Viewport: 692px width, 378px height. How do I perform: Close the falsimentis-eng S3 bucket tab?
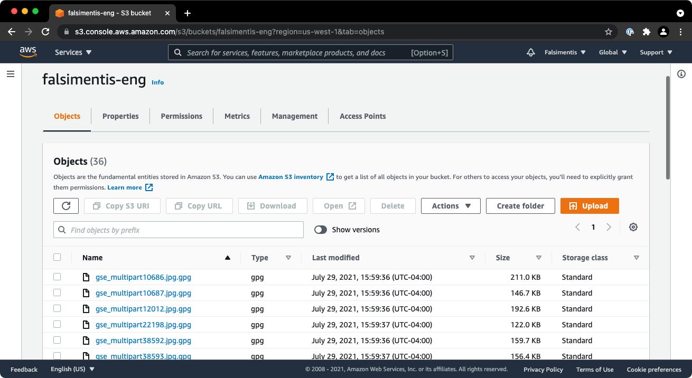[166, 13]
